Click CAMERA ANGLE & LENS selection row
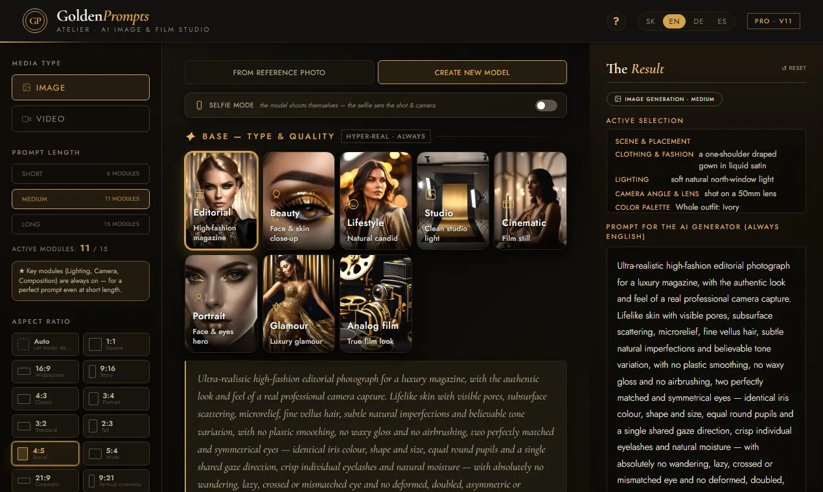This screenshot has height=492, width=823. 706,194
